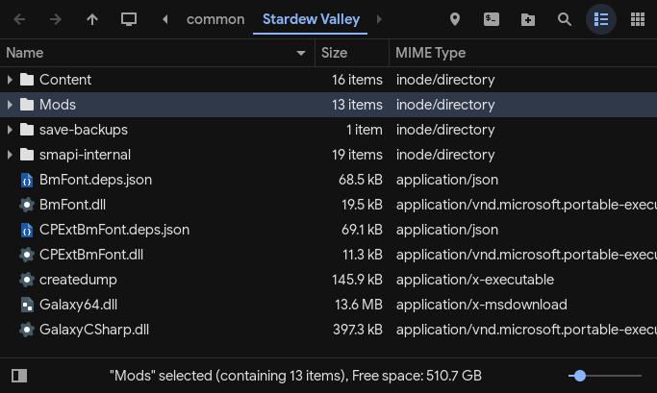Open the bookmarks location pin icon
The image size is (657, 393).
[455, 19]
